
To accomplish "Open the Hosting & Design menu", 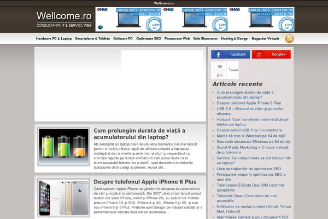I will click(235, 38).
